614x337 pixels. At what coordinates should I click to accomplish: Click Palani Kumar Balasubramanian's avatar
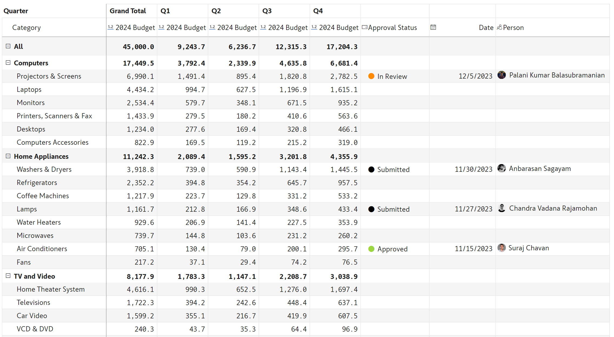[x=501, y=75]
